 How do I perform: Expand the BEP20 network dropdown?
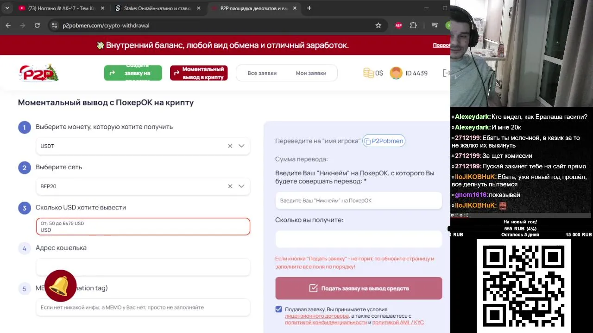(x=241, y=186)
